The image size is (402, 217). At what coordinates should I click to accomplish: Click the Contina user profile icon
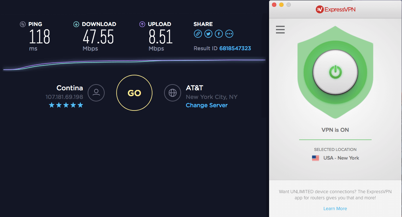pos(96,93)
